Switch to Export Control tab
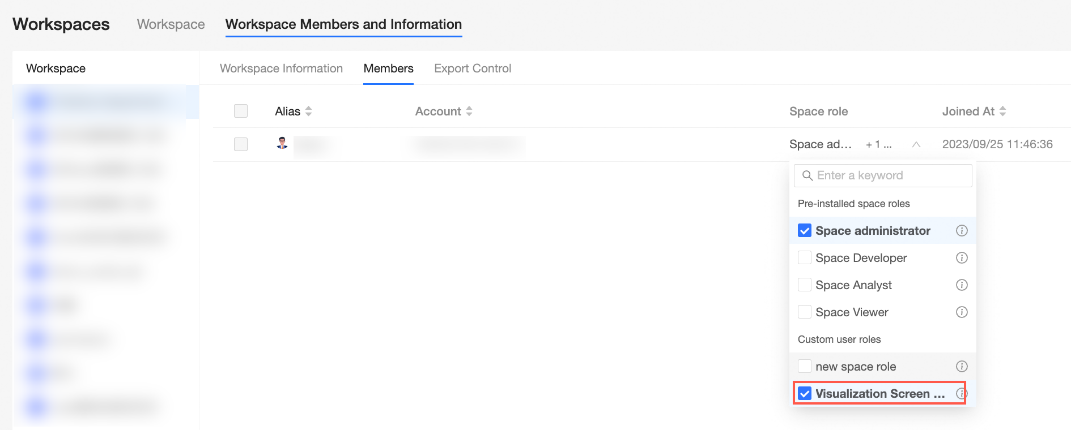1071x430 pixels. click(473, 68)
